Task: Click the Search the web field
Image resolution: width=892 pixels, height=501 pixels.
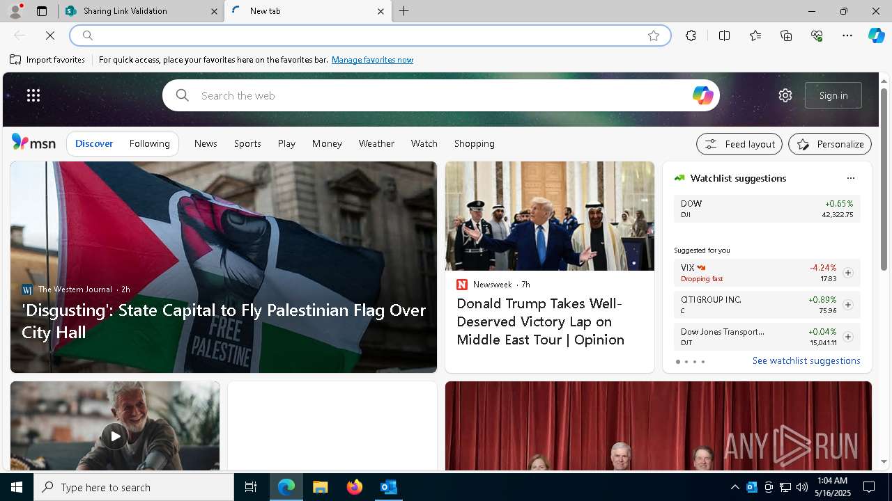Action: click(x=441, y=95)
